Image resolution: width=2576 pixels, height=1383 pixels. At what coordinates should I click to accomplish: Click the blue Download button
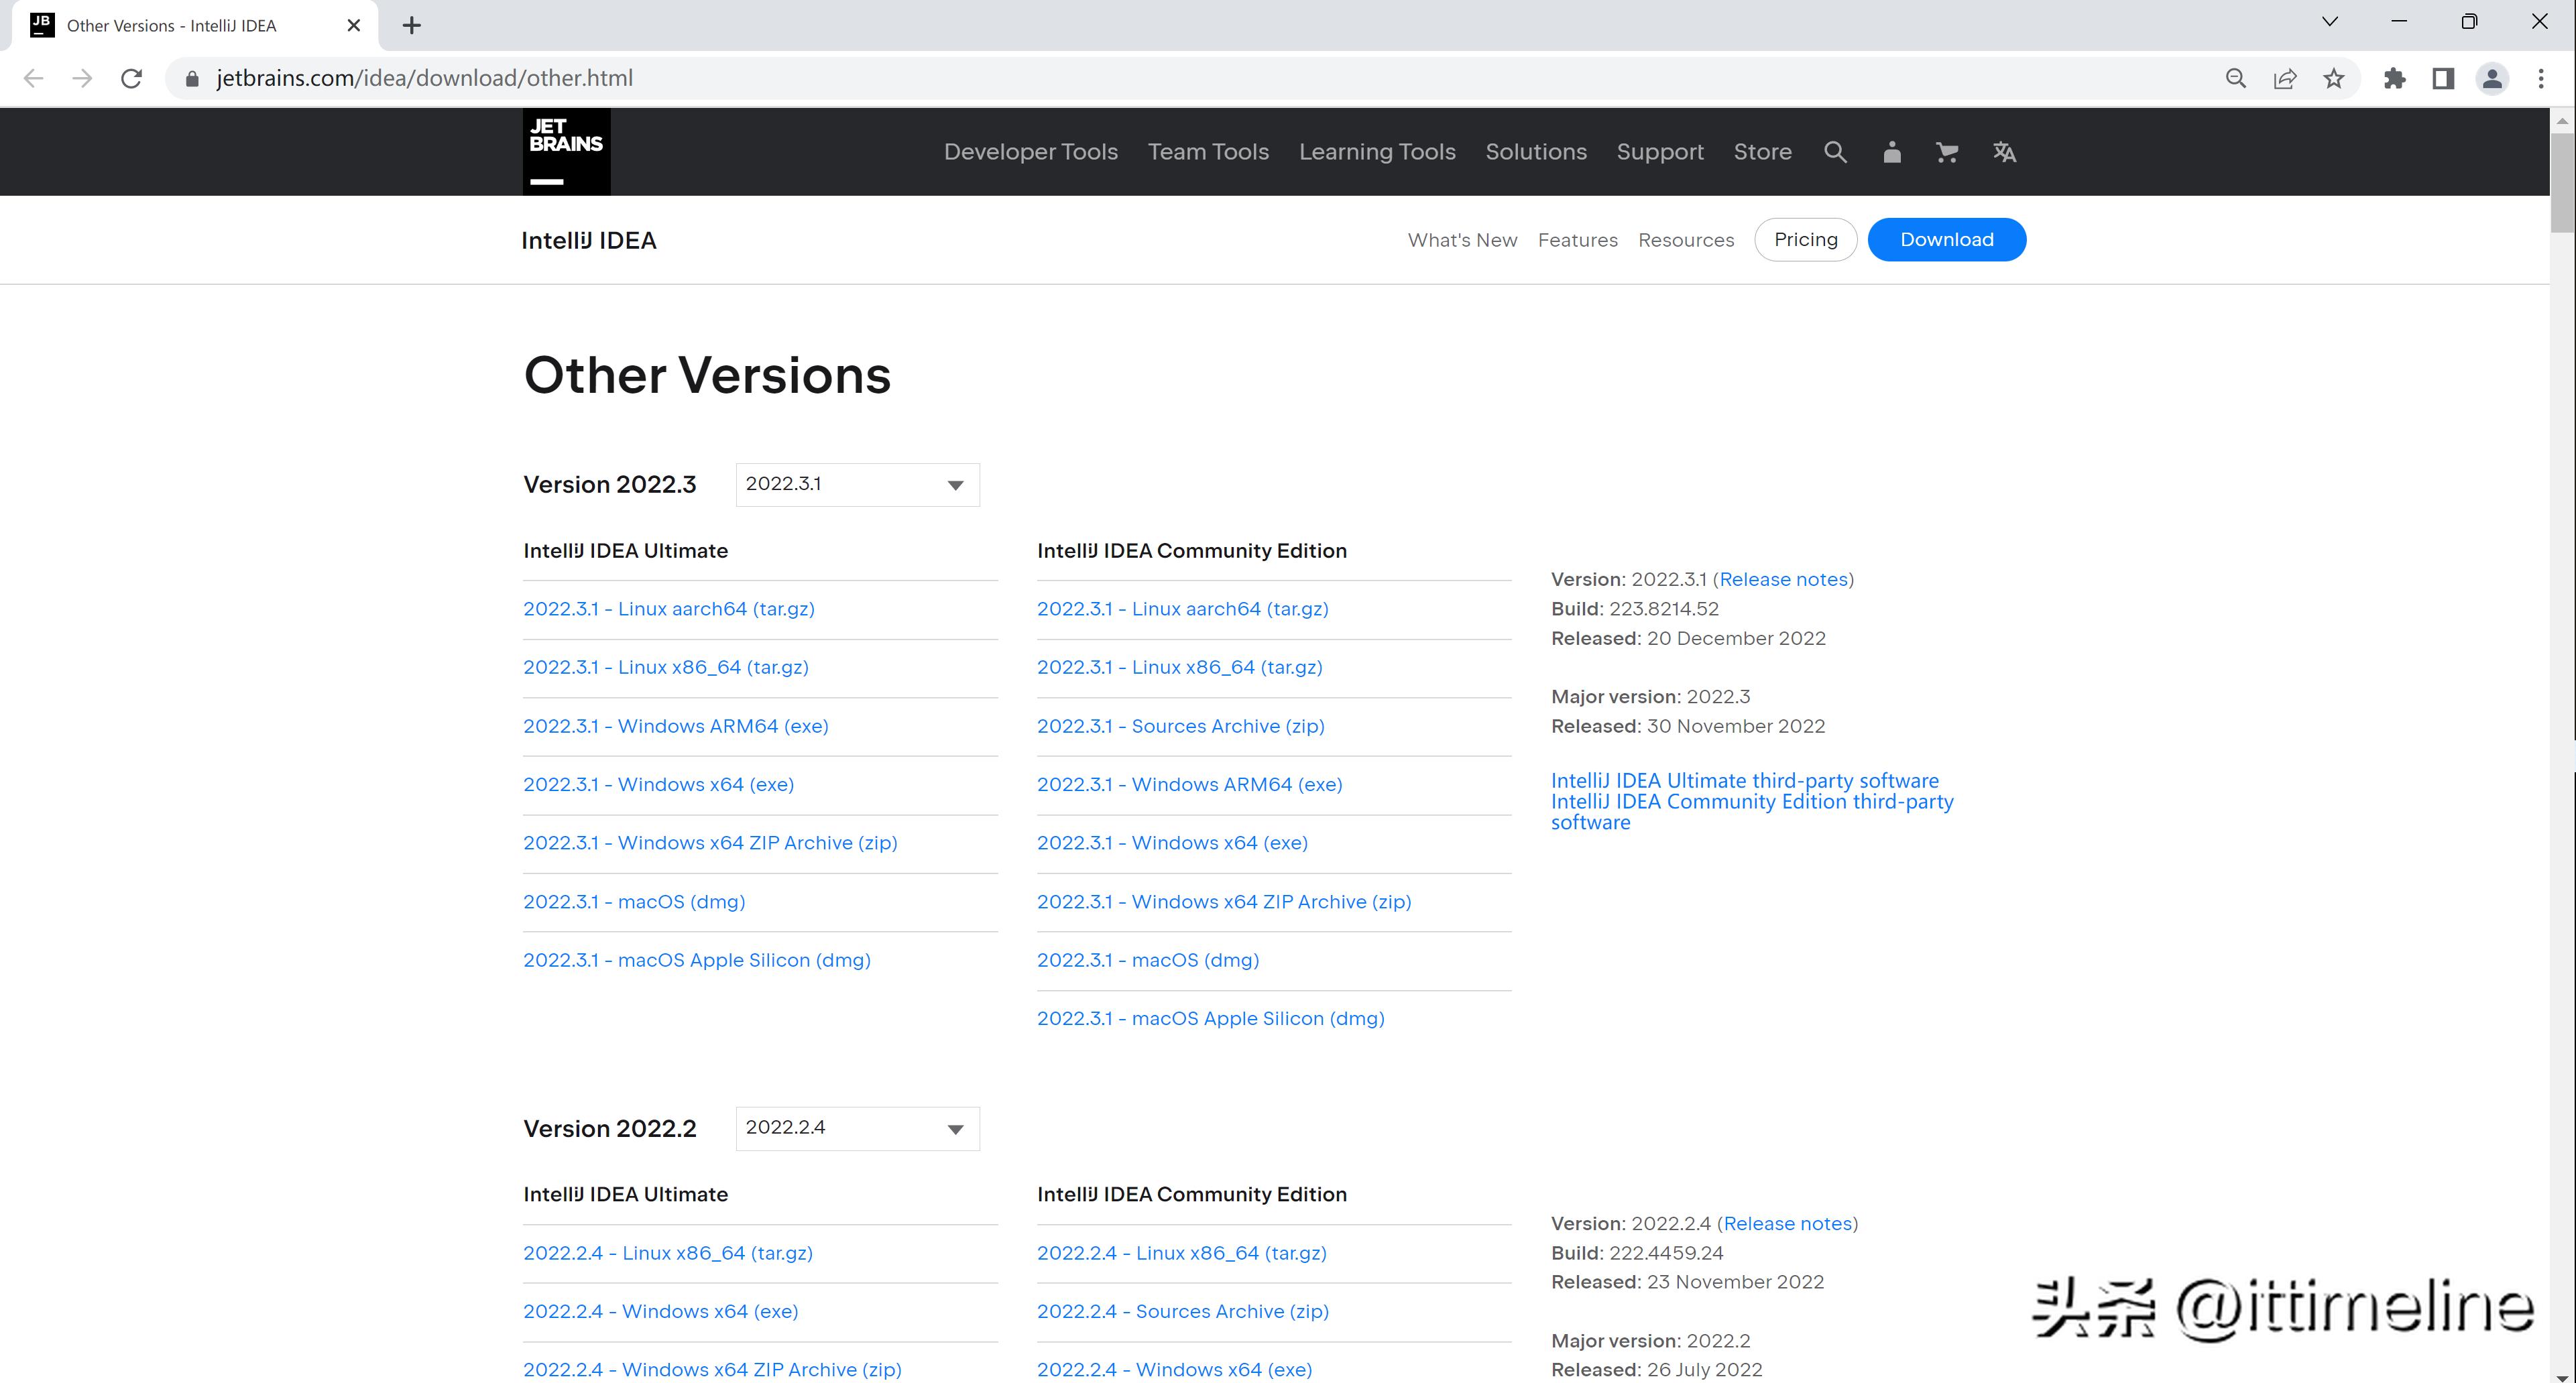[1946, 240]
